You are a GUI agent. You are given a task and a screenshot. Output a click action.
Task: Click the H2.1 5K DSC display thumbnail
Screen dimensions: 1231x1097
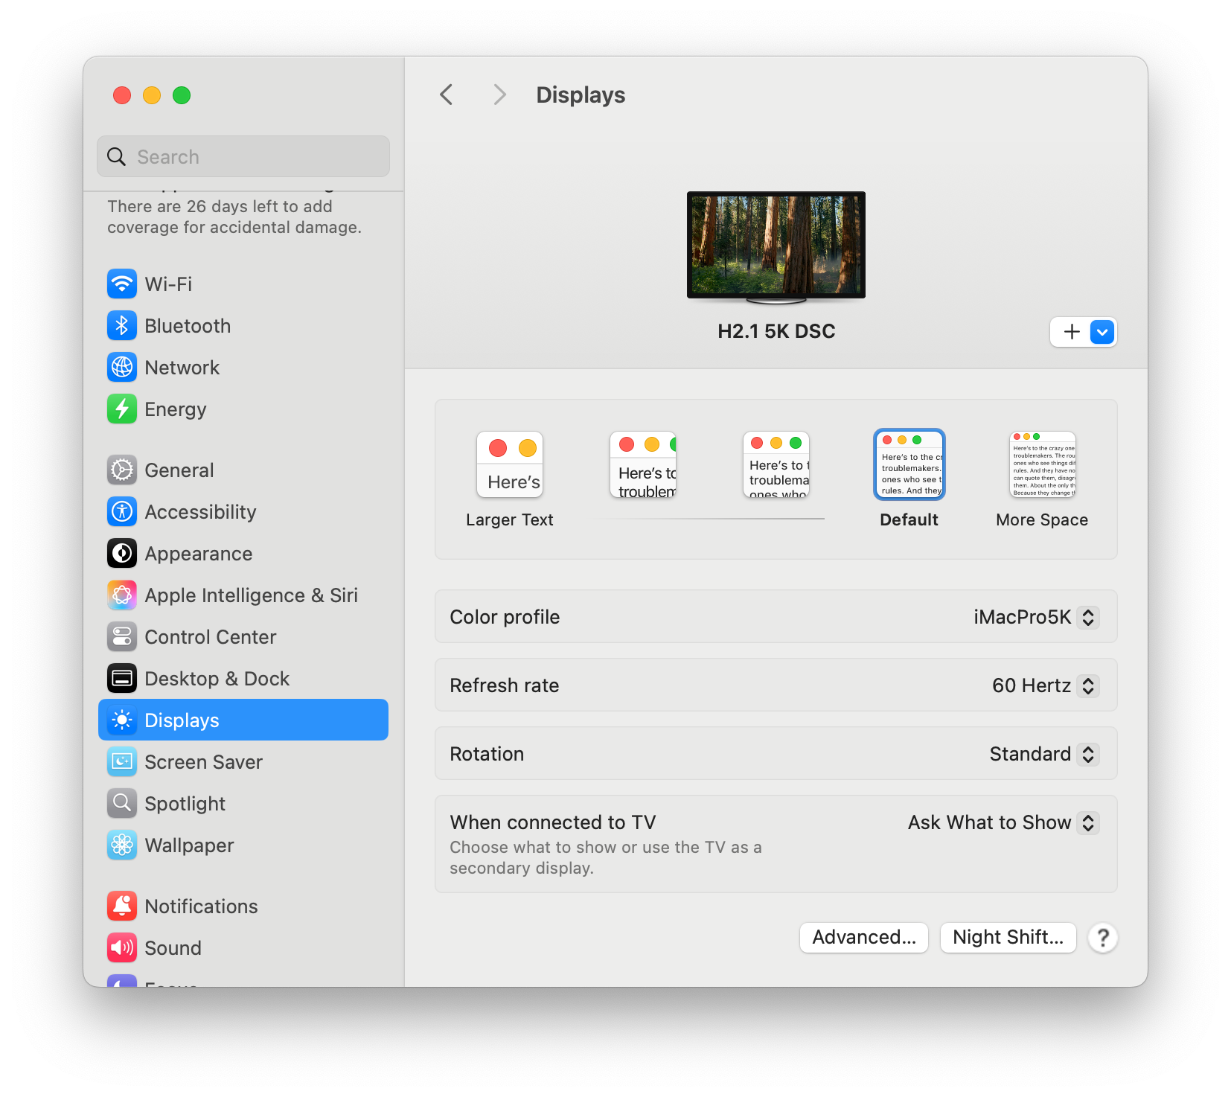[776, 248]
